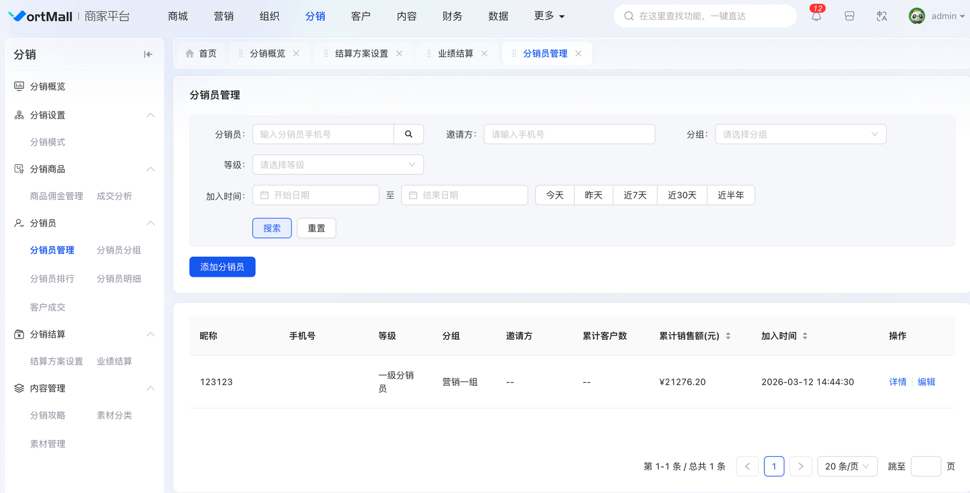This screenshot has width=970, height=493.
Task: Click the storefront icon in header
Action: 849,16
